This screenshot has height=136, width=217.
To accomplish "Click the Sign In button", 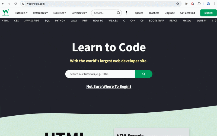I will [208, 13].
